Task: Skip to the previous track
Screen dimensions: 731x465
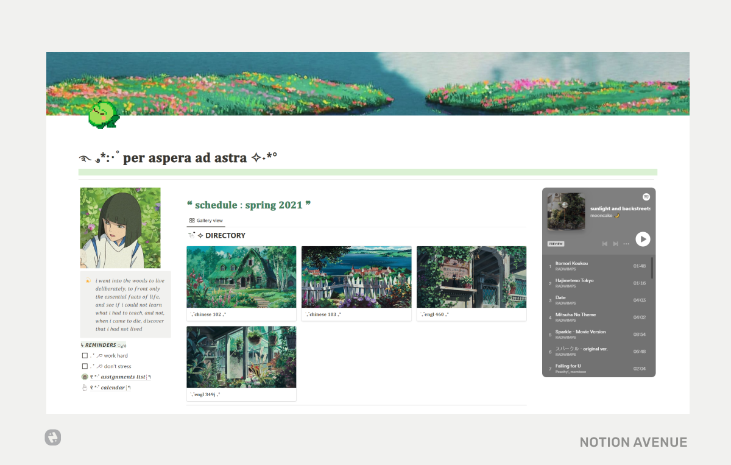Action: [605, 243]
